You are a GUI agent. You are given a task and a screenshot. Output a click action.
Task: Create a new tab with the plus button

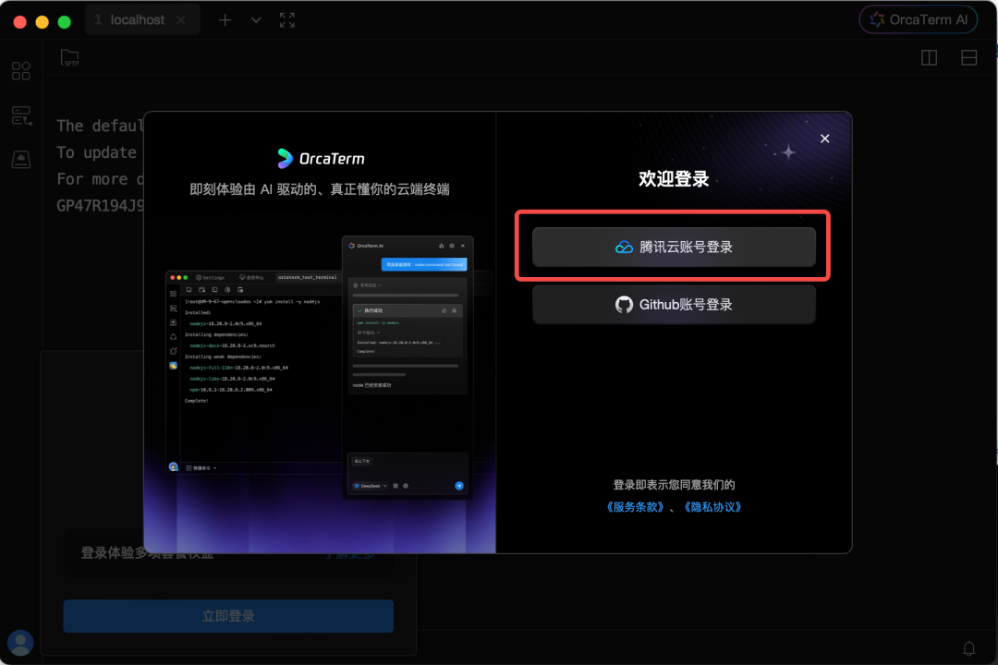[225, 19]
